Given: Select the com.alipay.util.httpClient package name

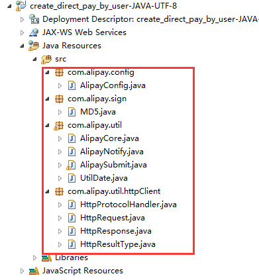Looking at the screenshot, I should (114, 191).
